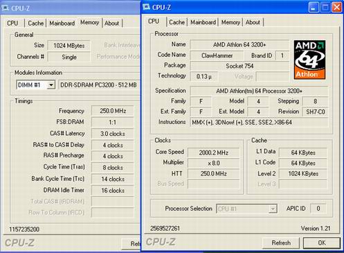The height and width of the screenshot is (253, 344).
Task: Click the Technology value 0.13 µ
Action: click(203, 76)
